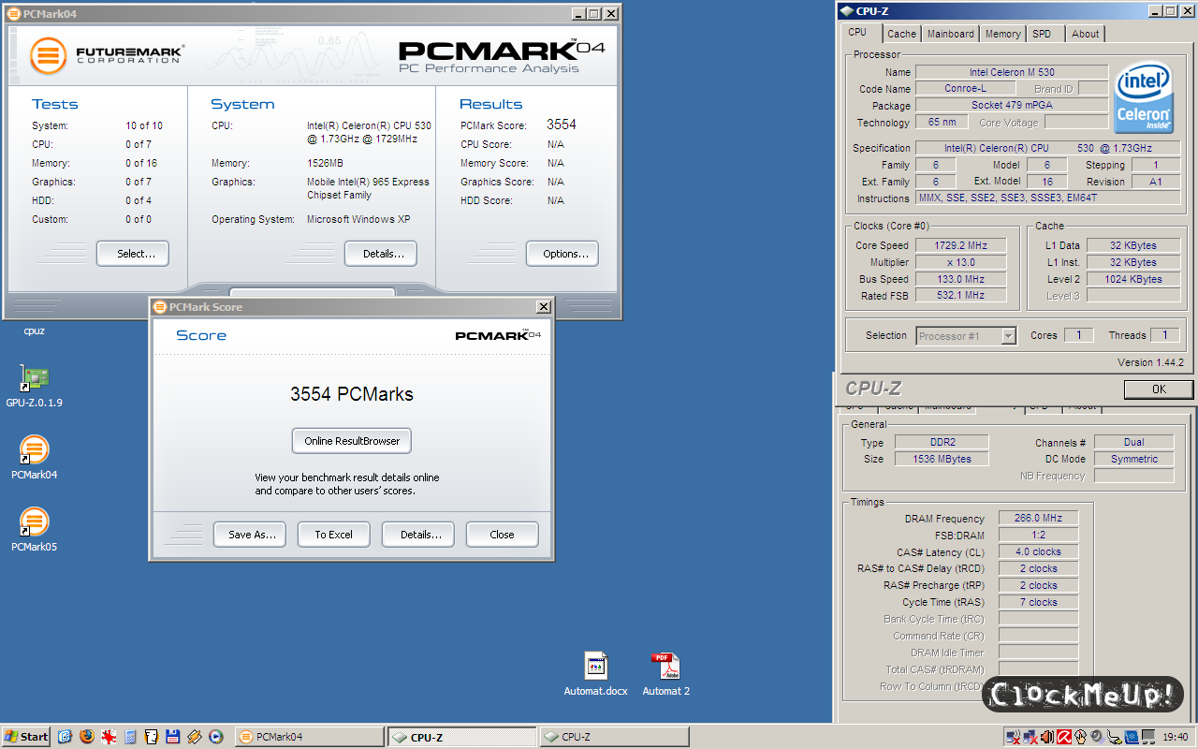Click the media player quick launch icon
Screen dimensions: 1198x749
click(x=215, y=737)
